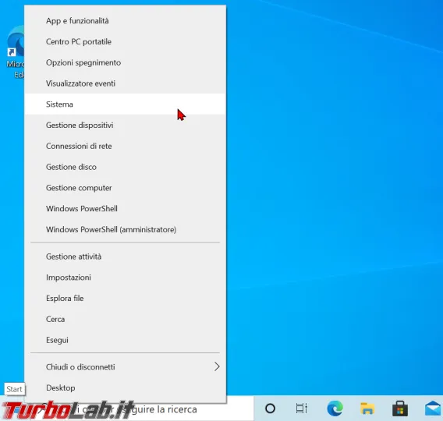
Task: Open Gestione attività
Action: coord(125,256)
